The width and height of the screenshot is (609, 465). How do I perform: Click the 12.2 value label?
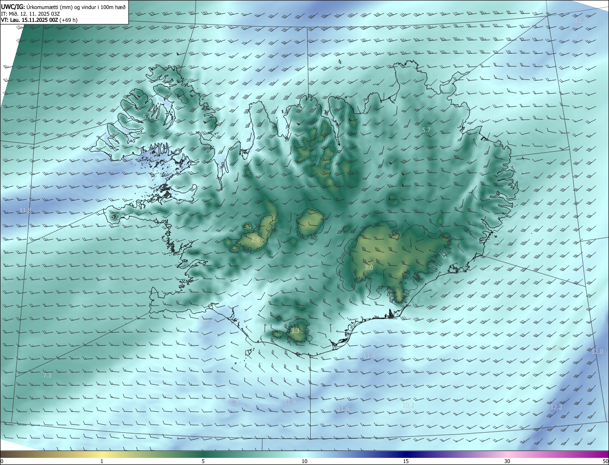[x=556, y=407]
